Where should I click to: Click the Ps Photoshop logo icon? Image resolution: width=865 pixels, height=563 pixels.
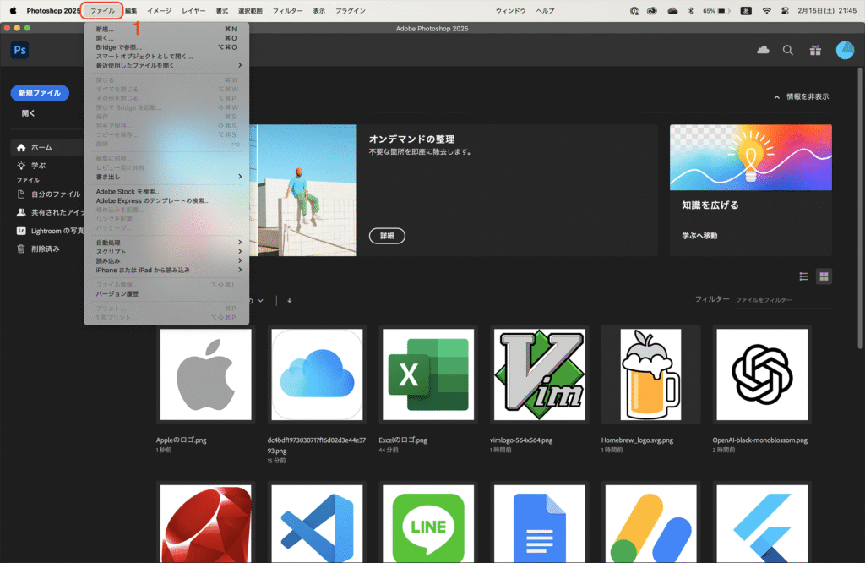pos(20,50)
